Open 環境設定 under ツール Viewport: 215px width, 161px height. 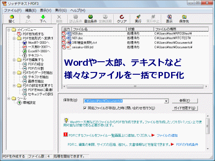[29, 103]
